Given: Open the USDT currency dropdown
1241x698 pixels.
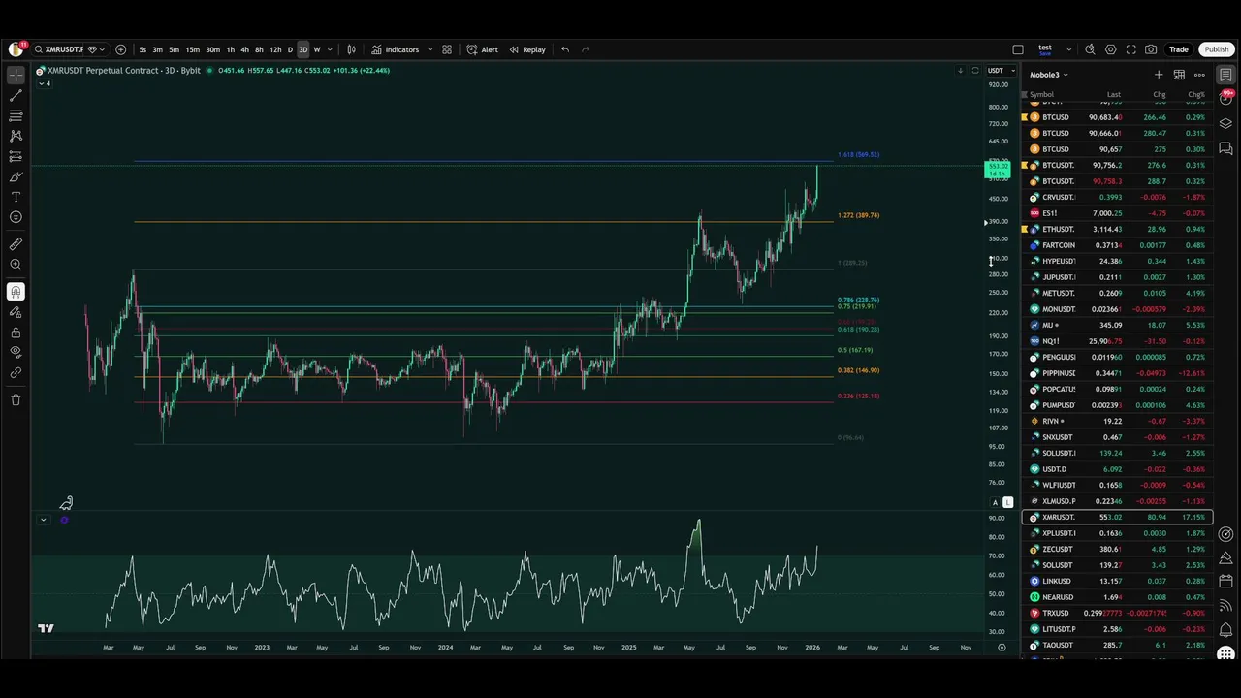Looking at the screenshot, I should click(1000, 70).
